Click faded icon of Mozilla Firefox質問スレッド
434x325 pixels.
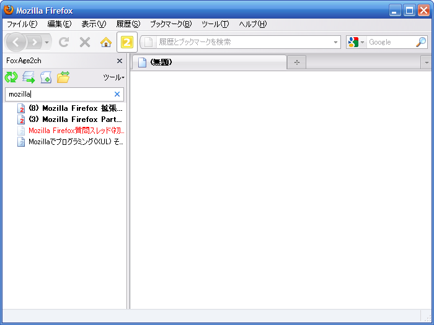pos(21,131)
